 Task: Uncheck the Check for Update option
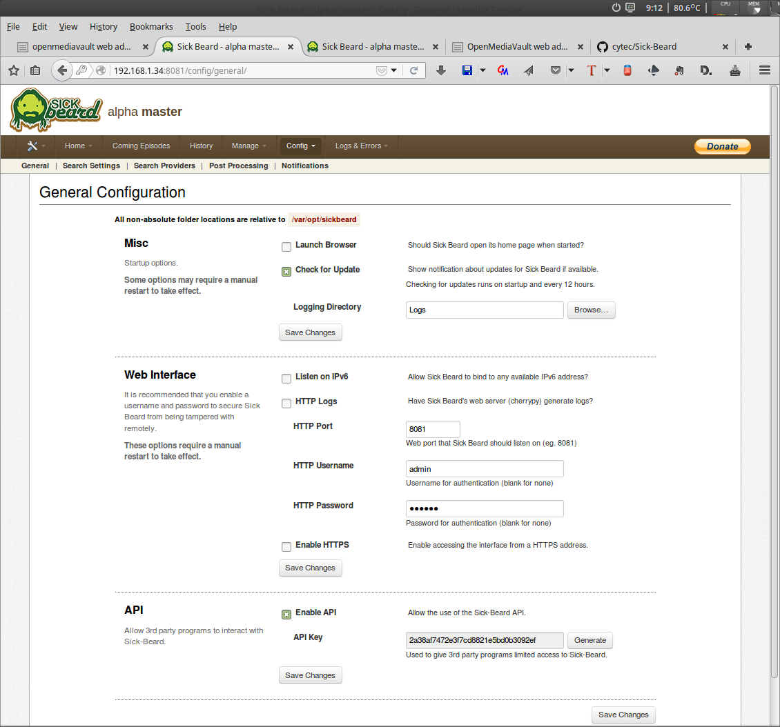click(286, 272)
